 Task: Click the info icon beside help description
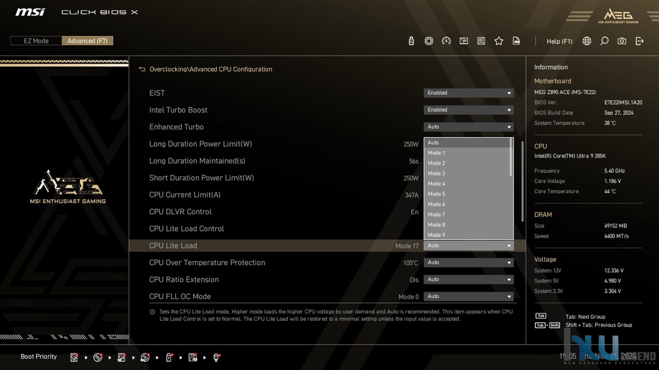152,312
